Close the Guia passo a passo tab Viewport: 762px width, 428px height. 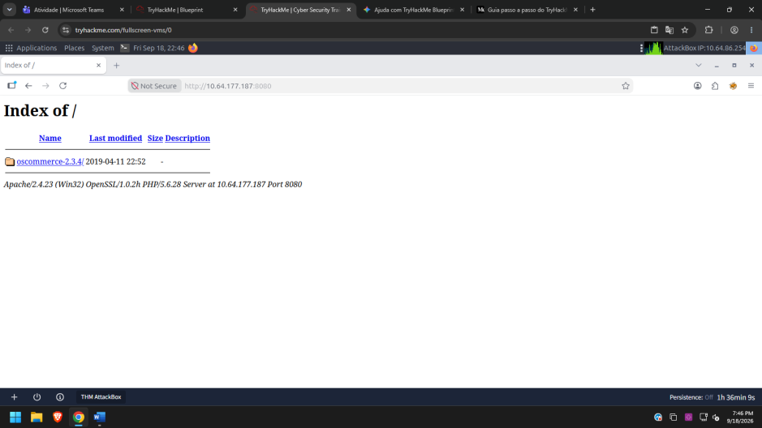pyautogui.click(x=575, y=10)
